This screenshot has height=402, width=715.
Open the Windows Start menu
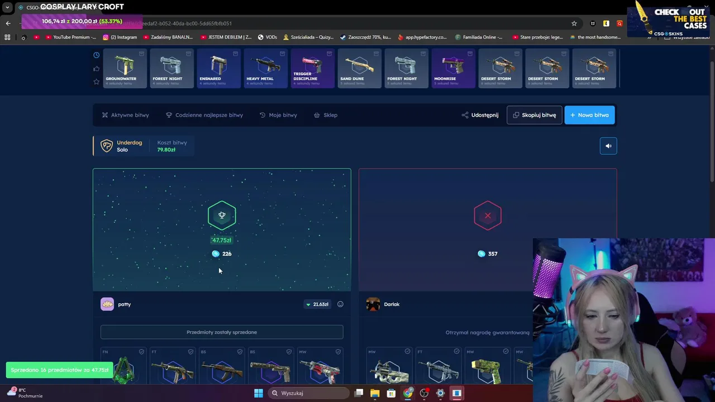259,393
